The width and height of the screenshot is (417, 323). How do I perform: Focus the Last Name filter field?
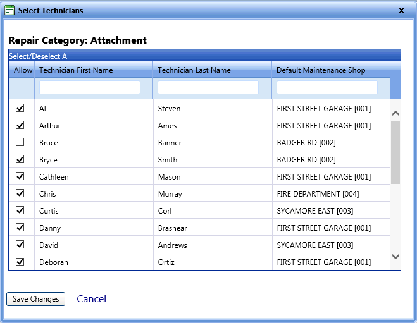208,87
